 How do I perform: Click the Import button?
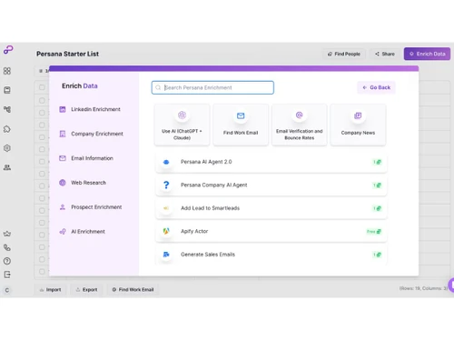(x=50, y=289)
